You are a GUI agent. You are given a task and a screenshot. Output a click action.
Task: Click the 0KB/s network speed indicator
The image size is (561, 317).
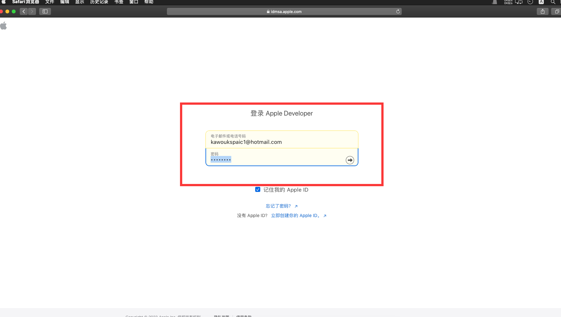(508, 2)
